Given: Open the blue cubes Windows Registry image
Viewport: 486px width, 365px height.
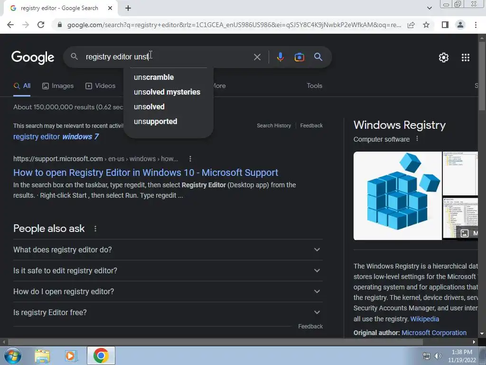Looking at the screenshot, I should (x=398, y=196).
